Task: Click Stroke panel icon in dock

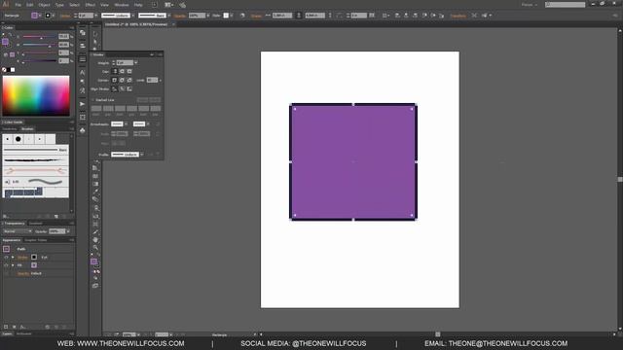Action: 82,58
